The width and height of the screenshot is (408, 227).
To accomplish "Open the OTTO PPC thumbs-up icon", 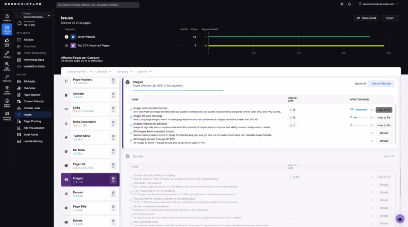I will tap(7, 40).
